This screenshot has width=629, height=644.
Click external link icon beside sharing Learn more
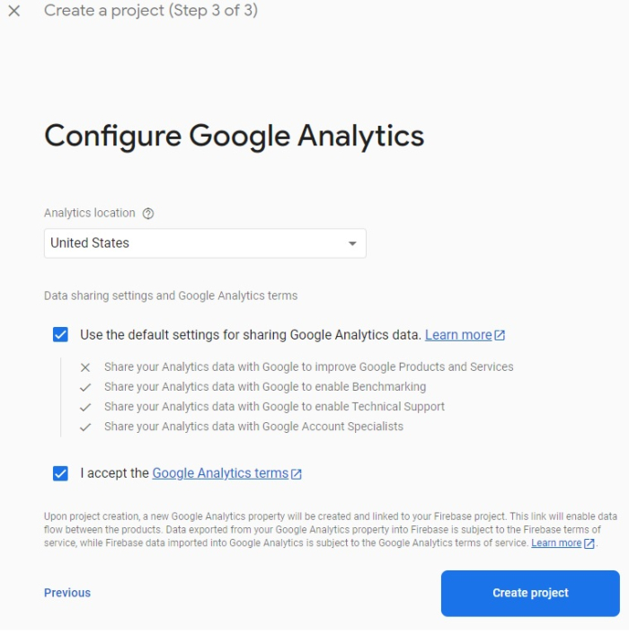coord(501,335)
